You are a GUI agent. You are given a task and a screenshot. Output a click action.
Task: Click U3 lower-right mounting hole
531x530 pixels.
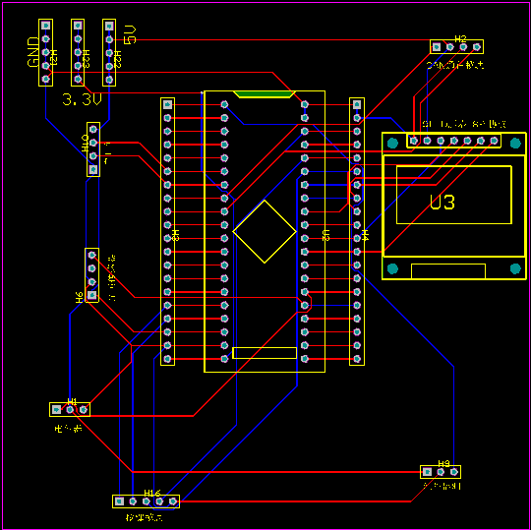click(x=515, y=268)
